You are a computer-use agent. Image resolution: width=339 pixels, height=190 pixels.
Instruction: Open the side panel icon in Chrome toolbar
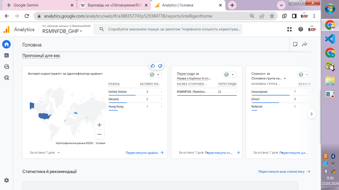294,16
